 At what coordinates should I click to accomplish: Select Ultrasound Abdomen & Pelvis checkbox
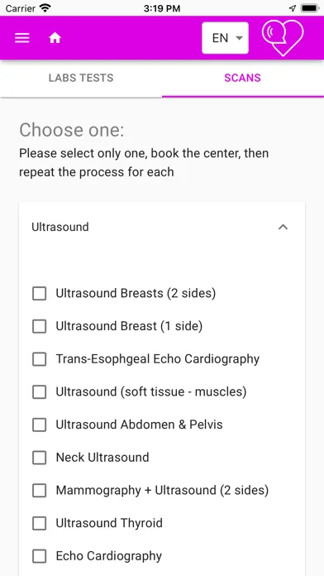(40, 425)
